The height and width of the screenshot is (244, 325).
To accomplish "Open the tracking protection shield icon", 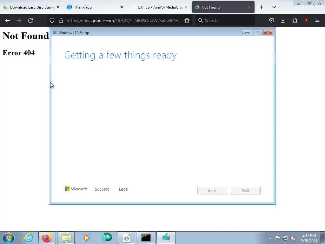I will (52, 21).
